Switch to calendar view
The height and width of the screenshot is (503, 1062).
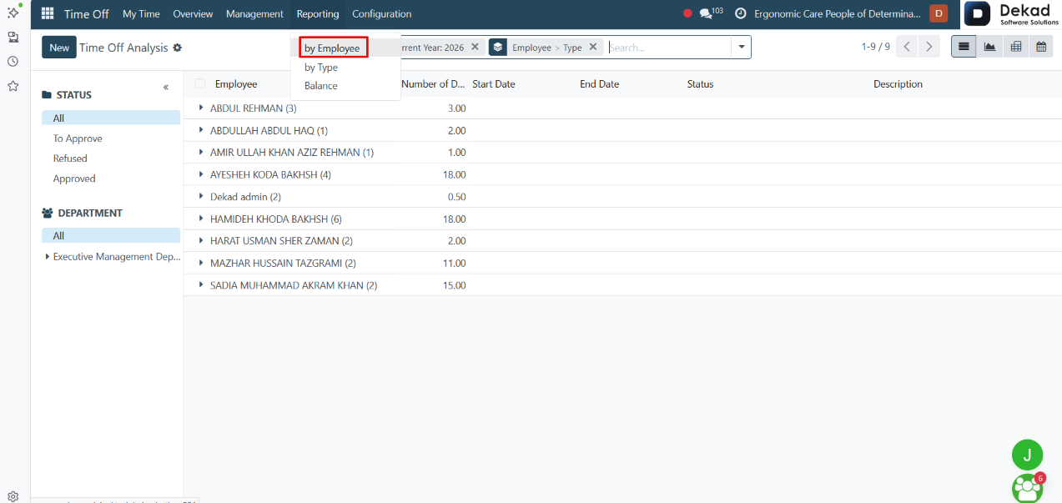click(x=1041, y=47)
